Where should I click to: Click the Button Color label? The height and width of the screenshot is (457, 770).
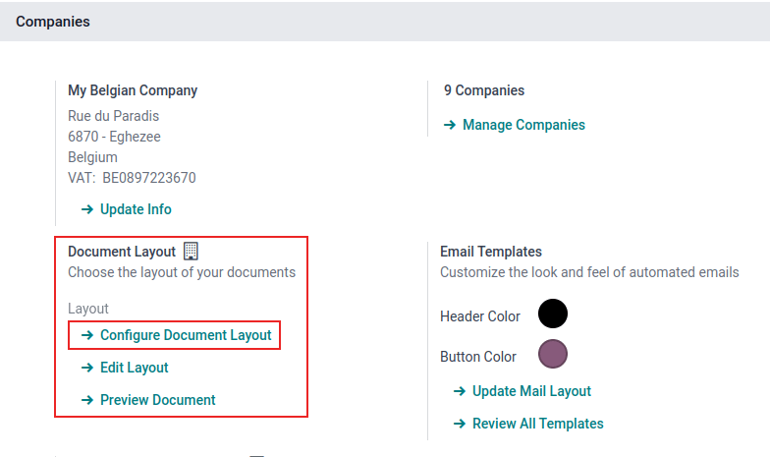tap(478, 357)
